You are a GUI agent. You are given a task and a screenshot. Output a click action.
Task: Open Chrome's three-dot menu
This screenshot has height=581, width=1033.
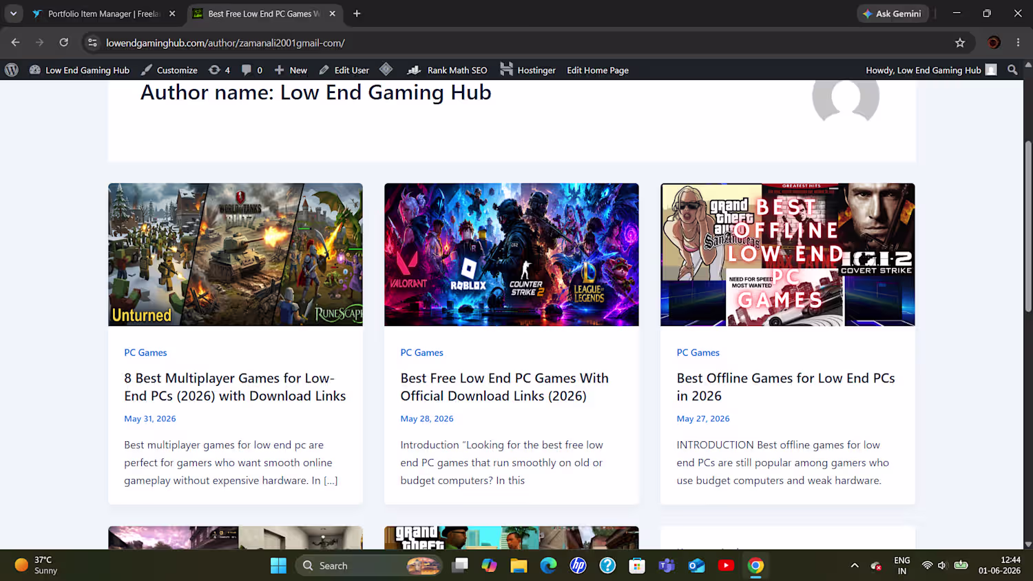[x=1018, y=43]
